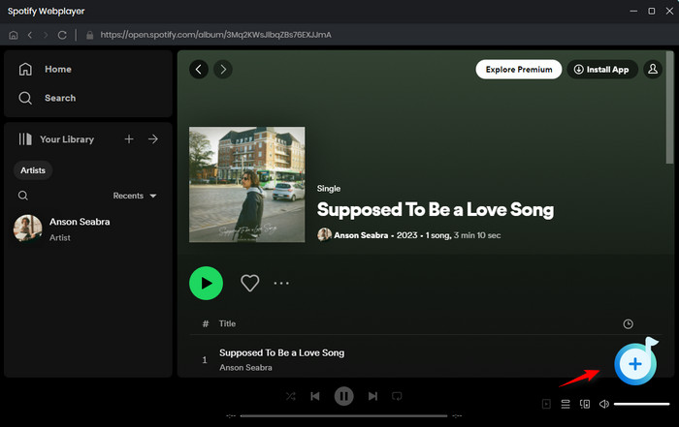Open more options three-dots menu
This screenshot has height=427, width=679.
(281, 284)
